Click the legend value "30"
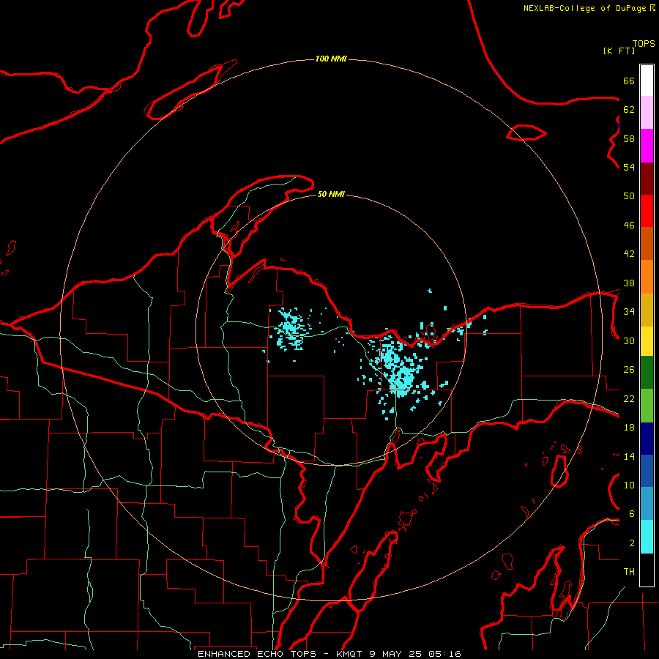Image resolution: width=659 pixels, height=659 pixels. click(629, 340)
